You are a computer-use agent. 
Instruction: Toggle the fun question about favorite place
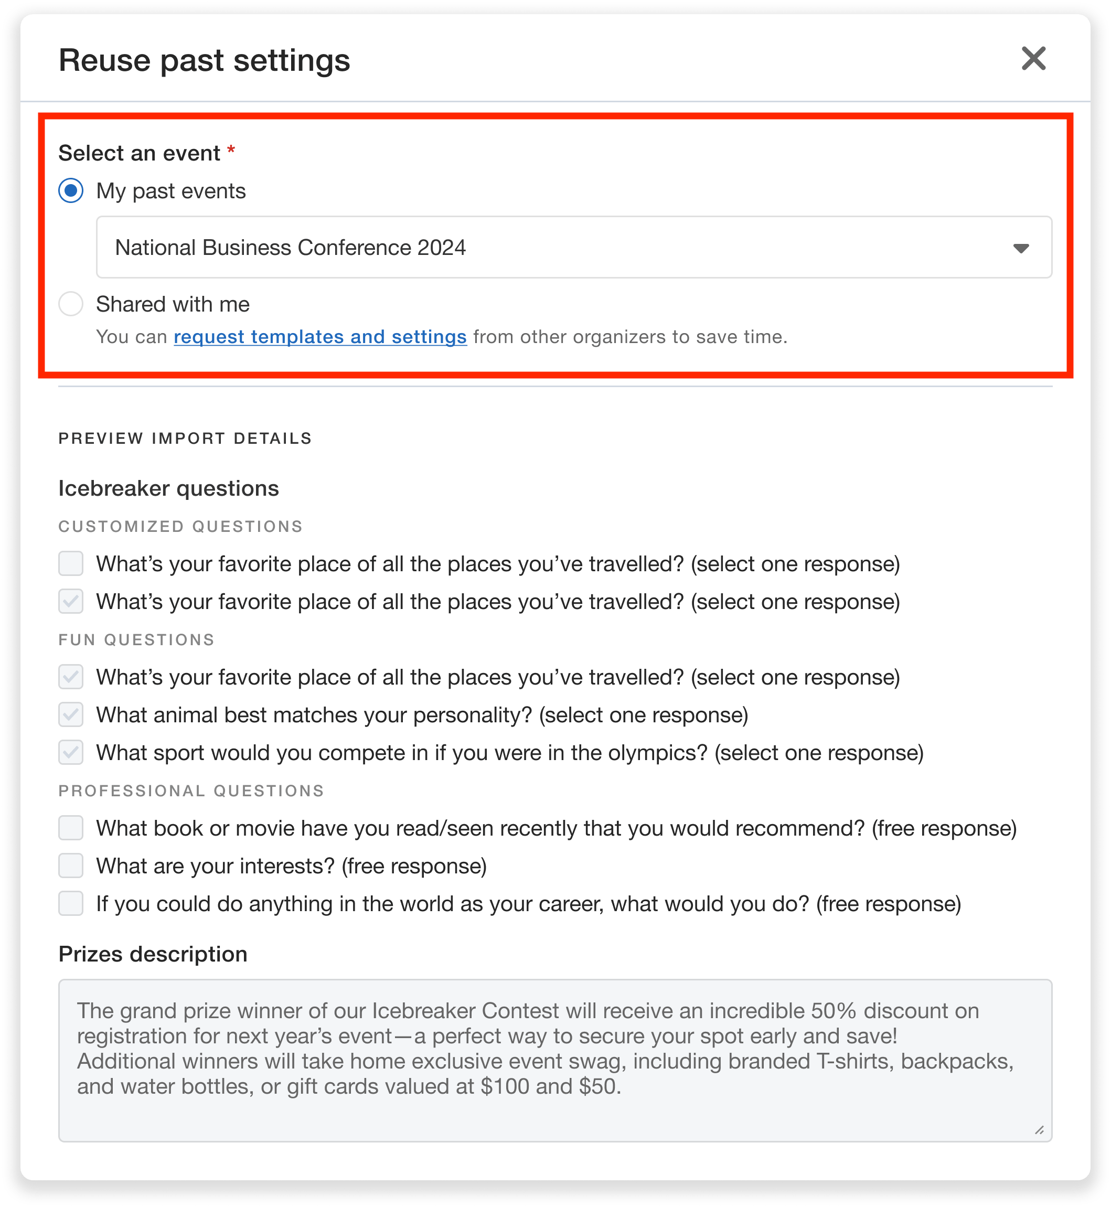click(71, 677)
